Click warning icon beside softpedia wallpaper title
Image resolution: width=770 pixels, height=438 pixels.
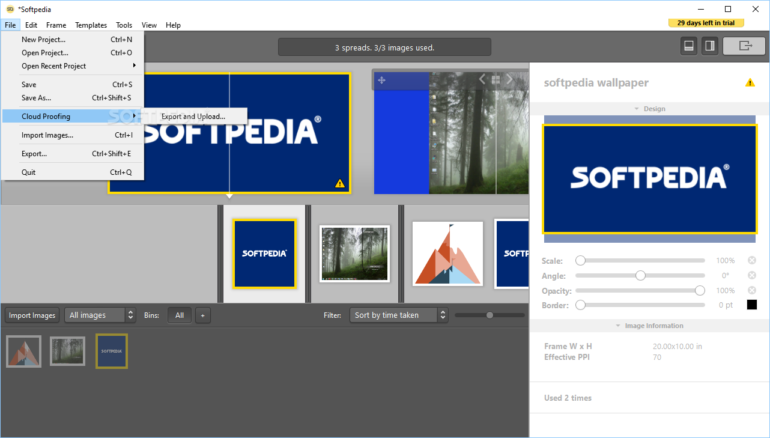click(750, 83)
